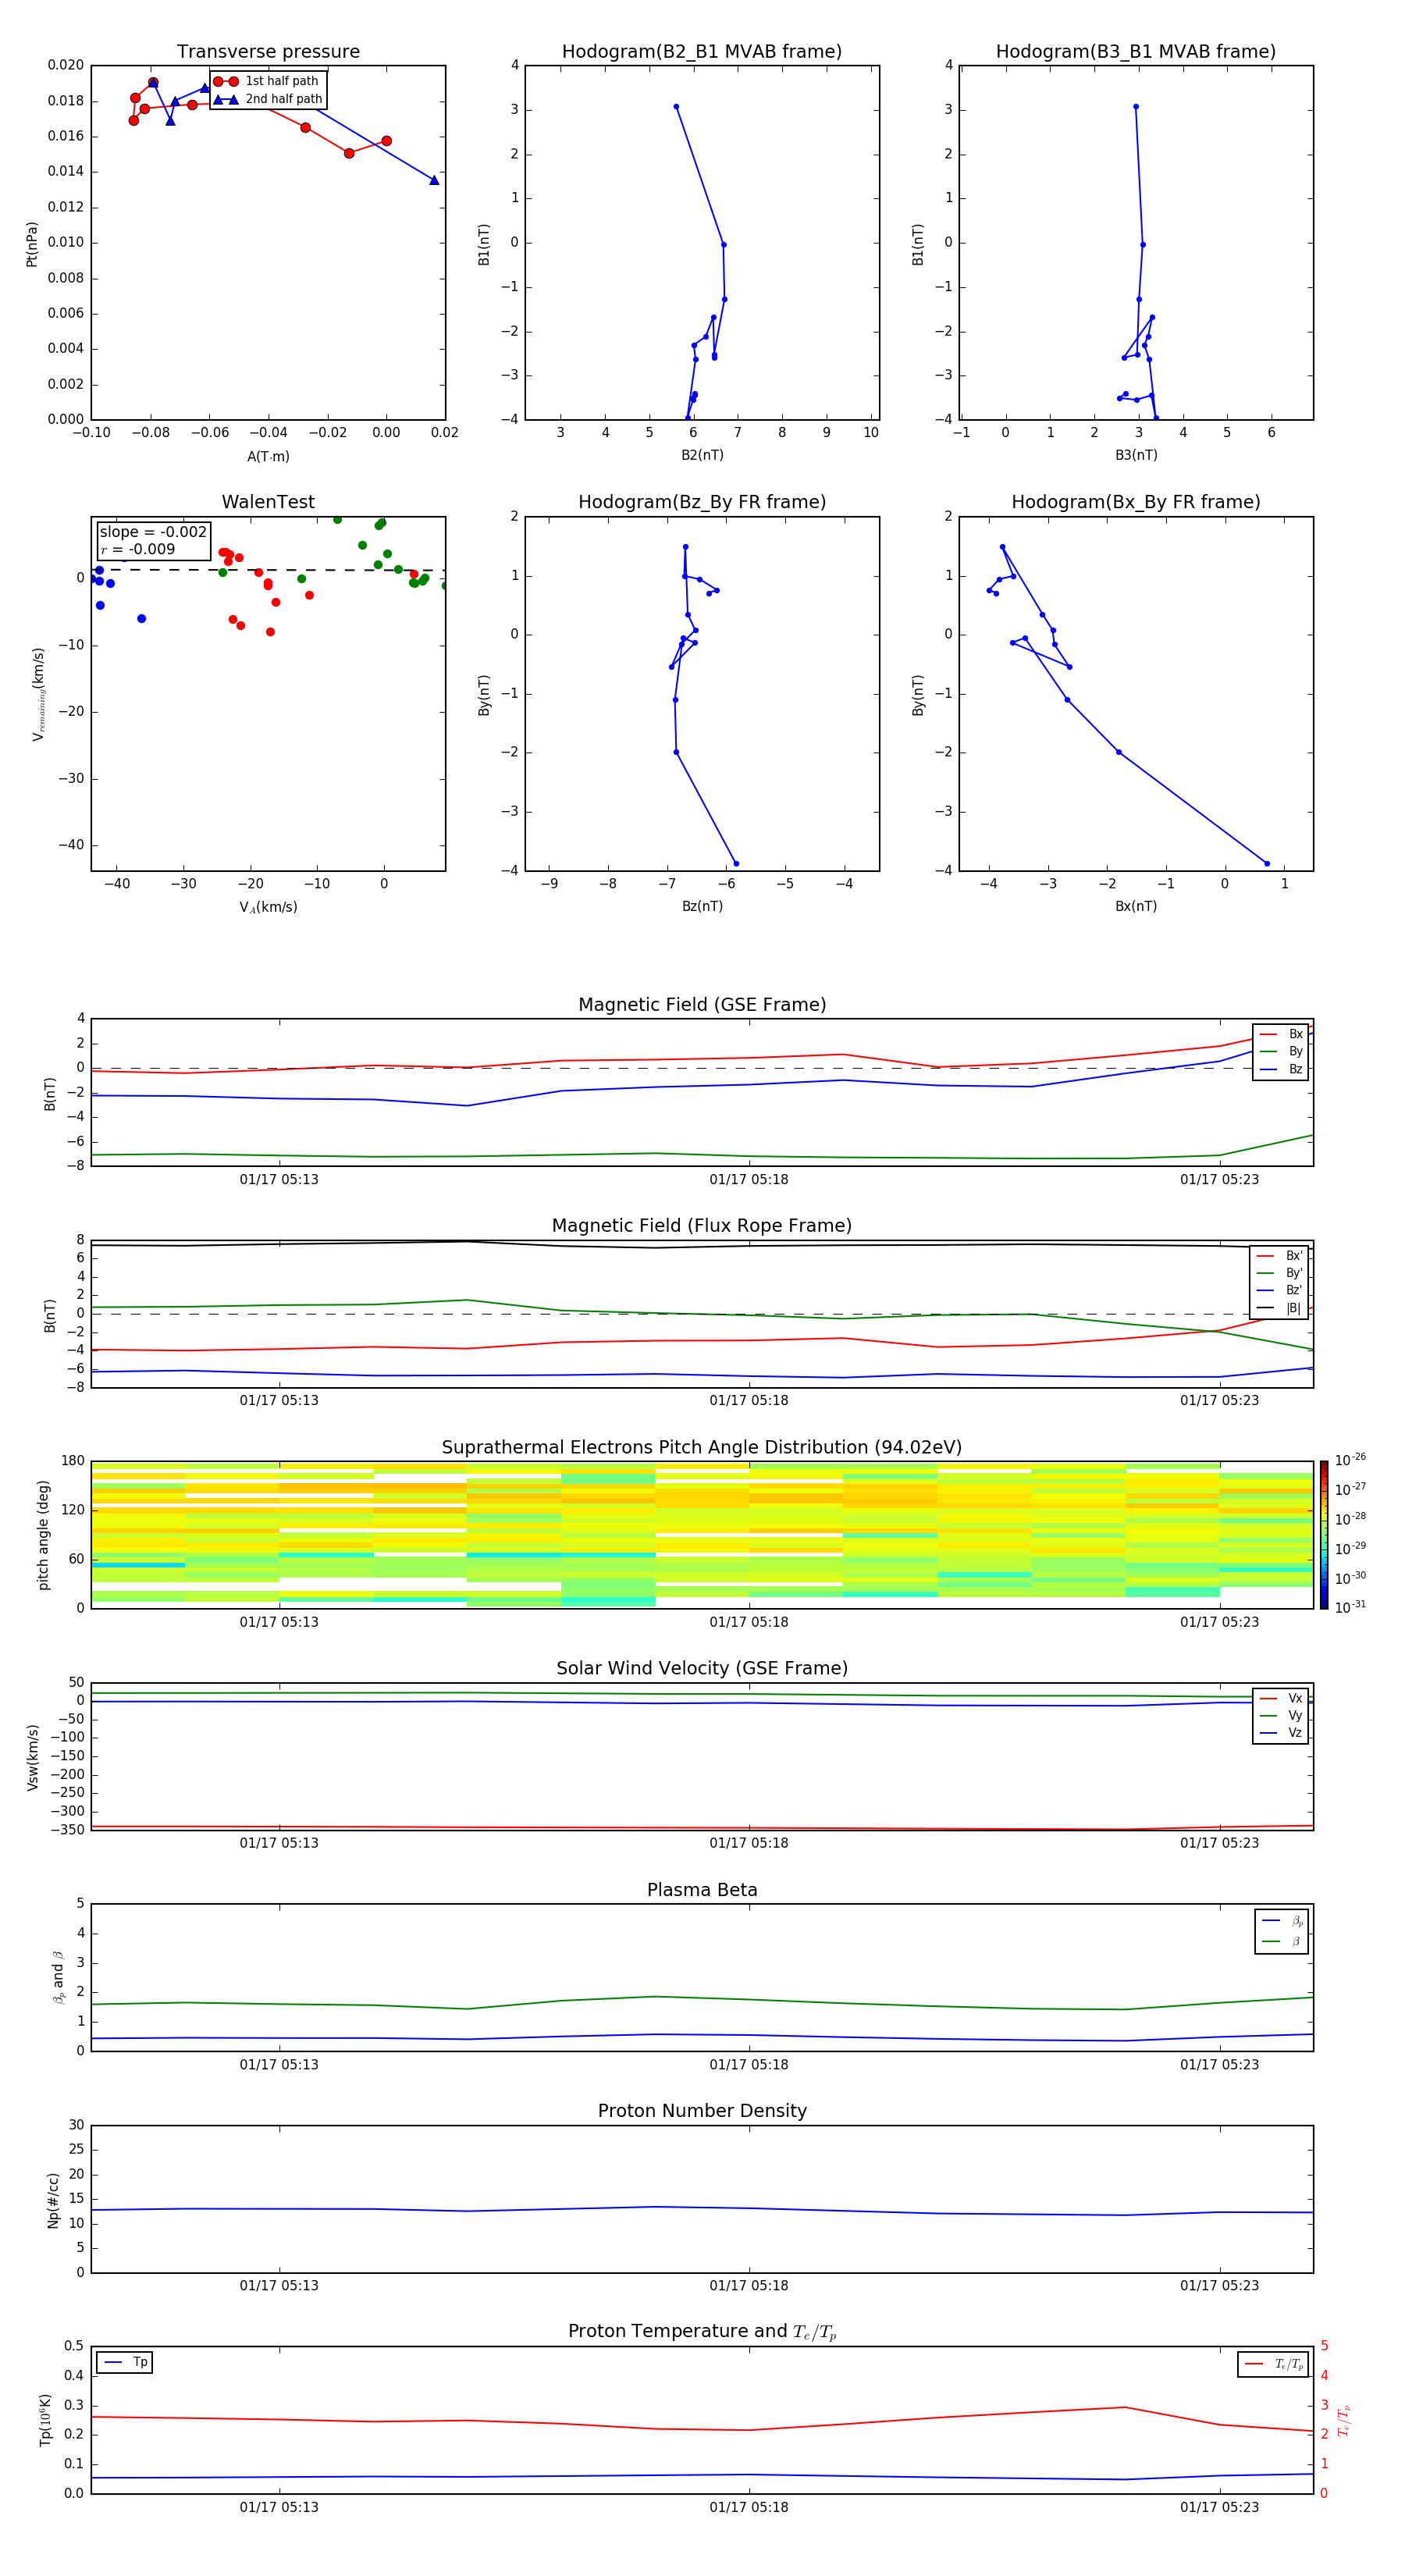
Task: Click the '1st half path' legend entry
Action: click(x=267, y=81)
